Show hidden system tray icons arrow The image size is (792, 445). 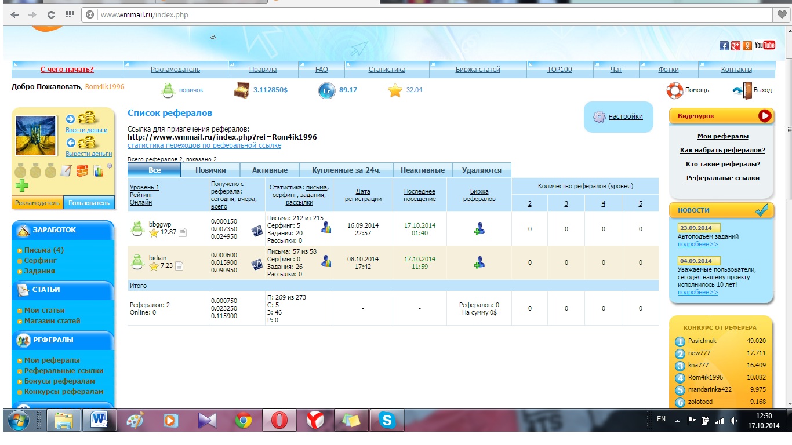[x=678, y=421]
